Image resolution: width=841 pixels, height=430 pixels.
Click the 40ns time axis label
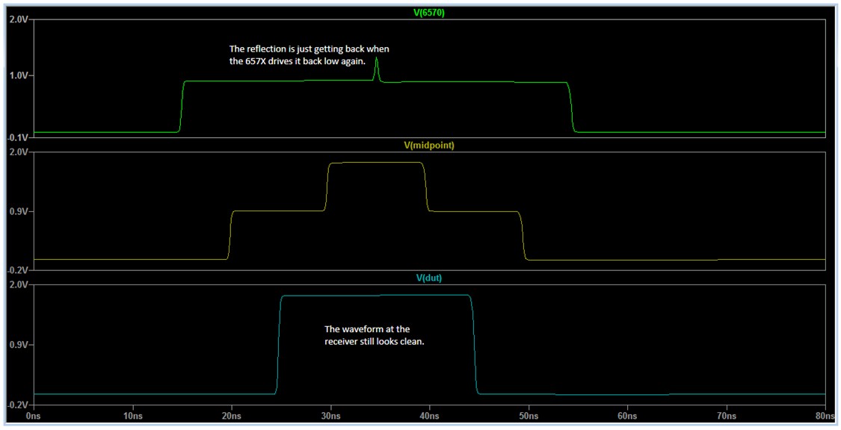pos(429,414)
